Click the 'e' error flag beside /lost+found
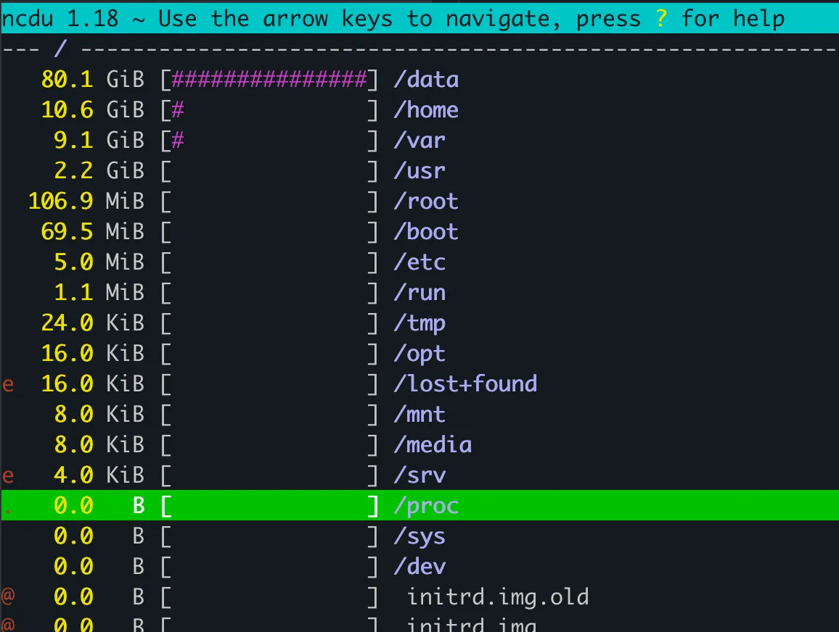This screenshot has width=839, height=632. 7,384
